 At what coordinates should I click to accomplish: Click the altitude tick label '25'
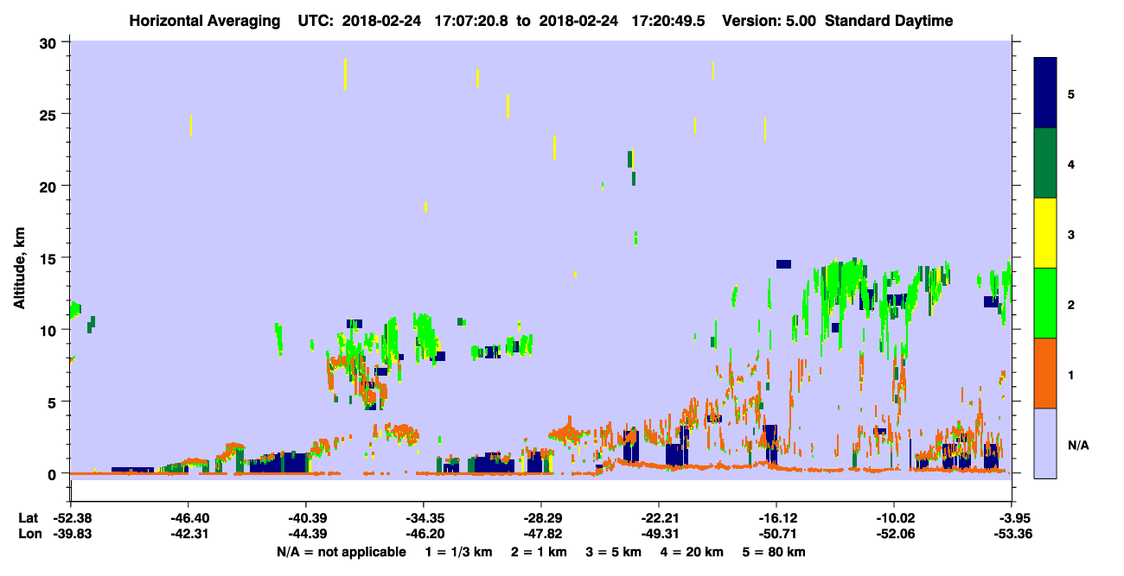click(x=50, y=114)
